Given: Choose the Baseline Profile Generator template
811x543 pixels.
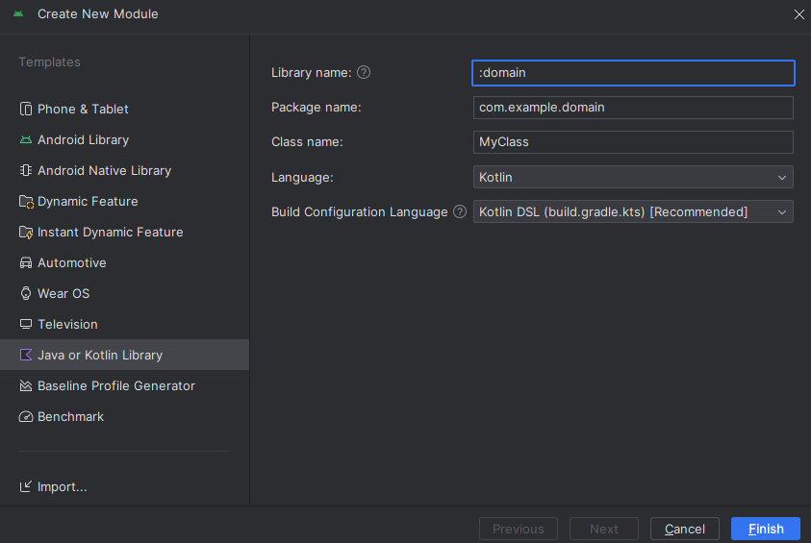Looking at the screenshot, I should pyautogui.click(x=124, y=385).
